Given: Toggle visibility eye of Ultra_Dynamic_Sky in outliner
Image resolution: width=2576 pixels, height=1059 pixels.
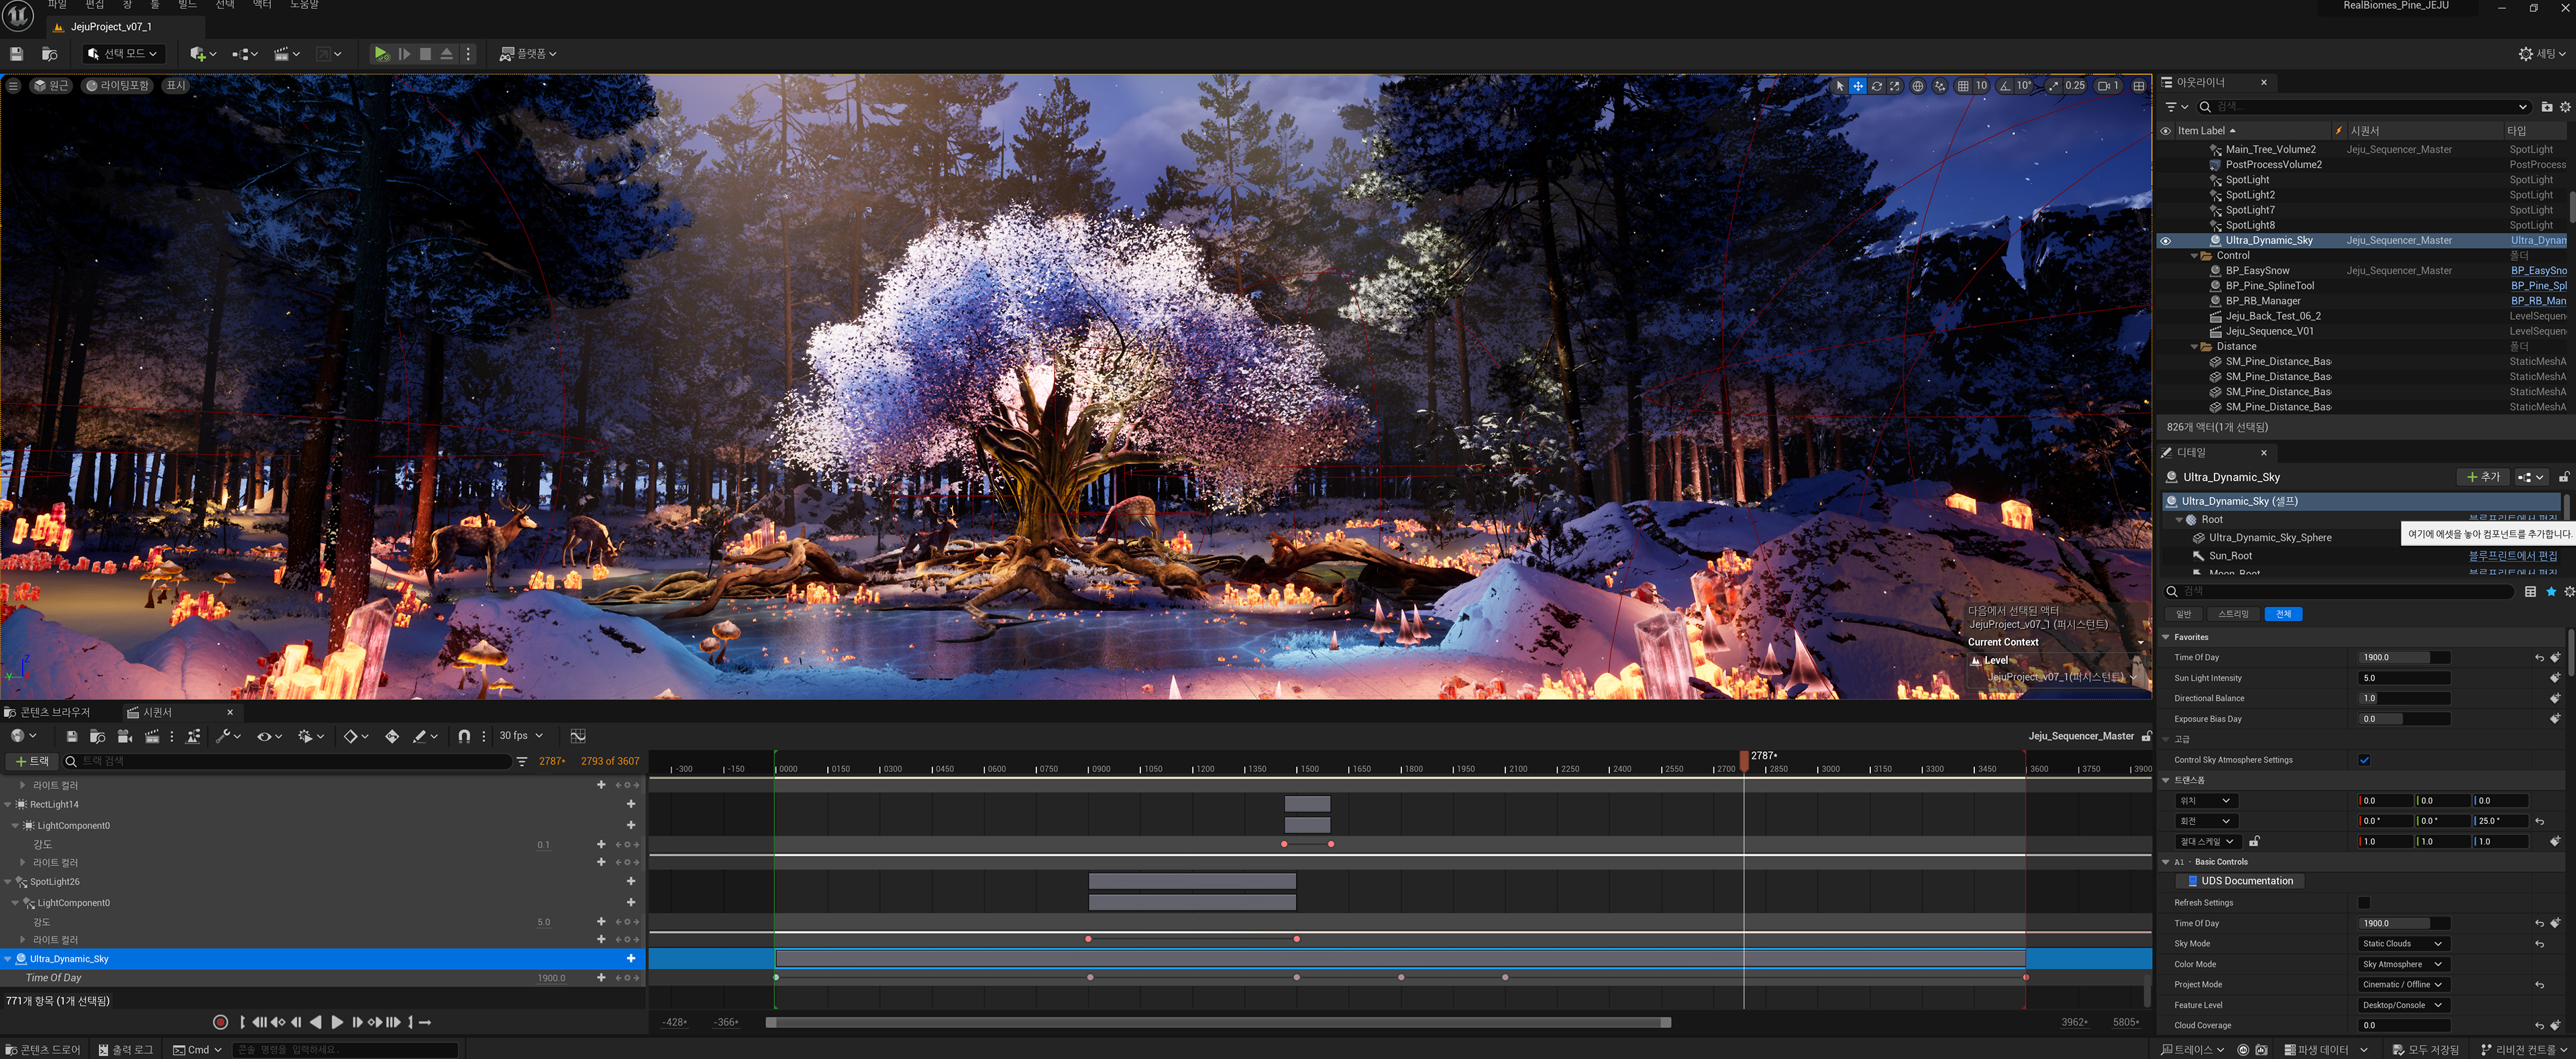Looking at the screenshot, I should (x=2166, y=241).
